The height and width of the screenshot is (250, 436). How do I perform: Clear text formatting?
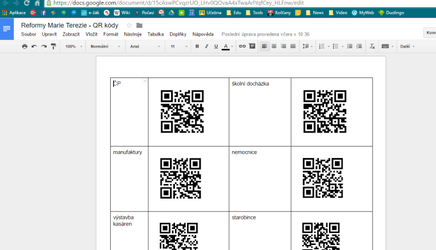(x=372, y=46)
